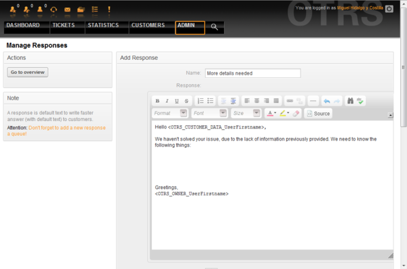
Task: Open the text color picker
Action: (x=272, y=114)
